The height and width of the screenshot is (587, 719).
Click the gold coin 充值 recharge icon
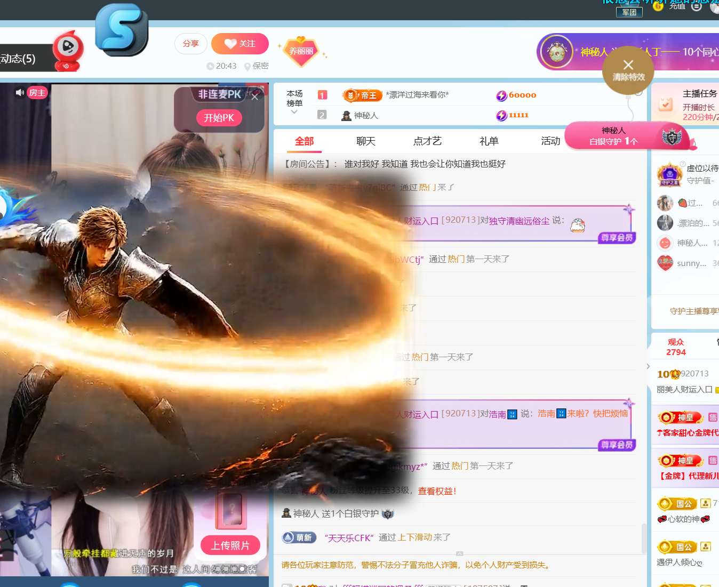[658, 6]
